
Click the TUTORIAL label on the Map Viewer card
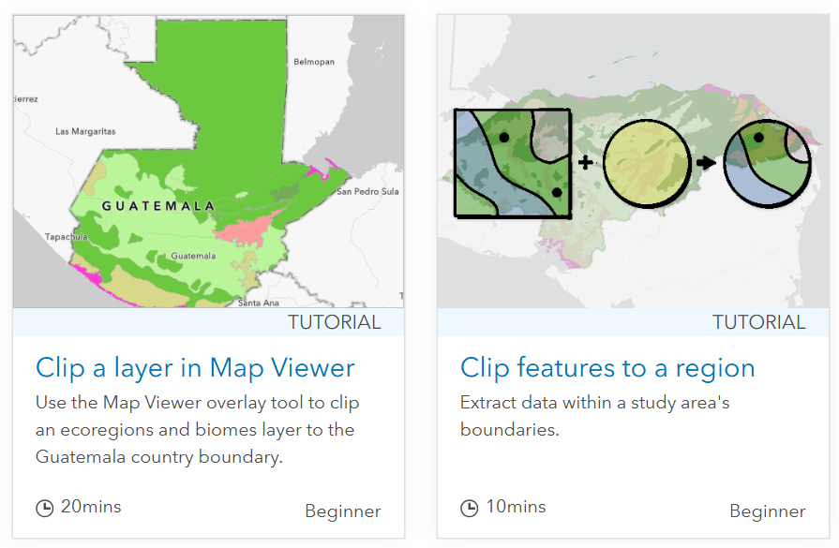[335, 322]
